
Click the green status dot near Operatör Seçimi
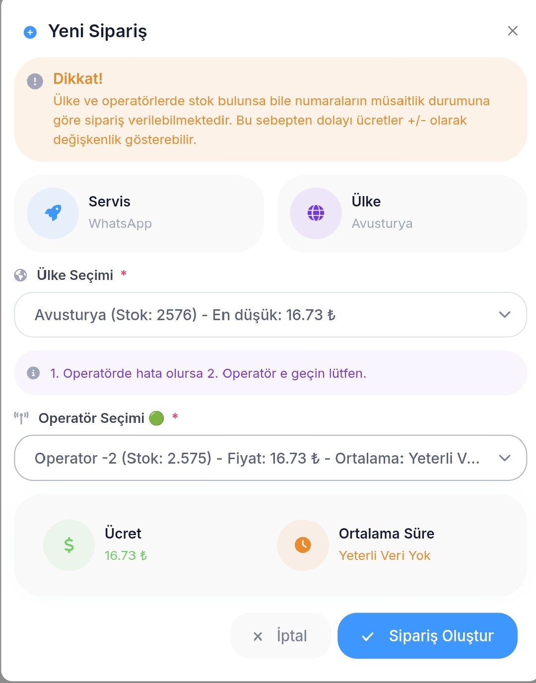156,418
